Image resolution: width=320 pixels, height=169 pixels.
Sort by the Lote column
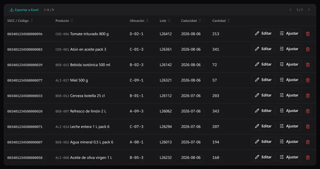coord(165,21)
